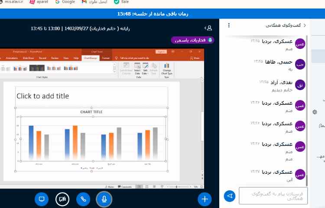Click the phone audio button

click(x=83, y=199)
